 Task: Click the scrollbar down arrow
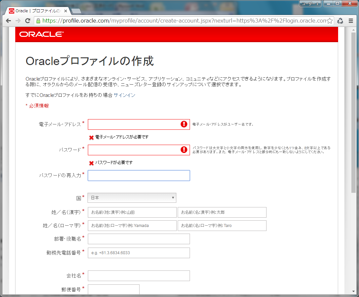pos(353,291)
